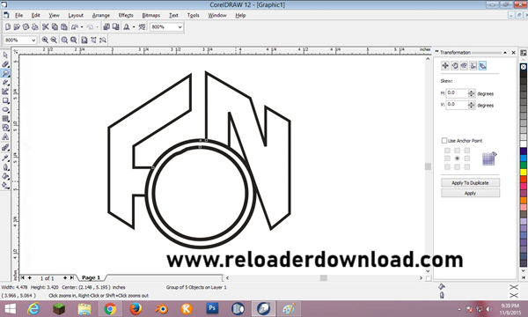
Task: Select the Freehand tool in the toolbox
Action: 5,82
